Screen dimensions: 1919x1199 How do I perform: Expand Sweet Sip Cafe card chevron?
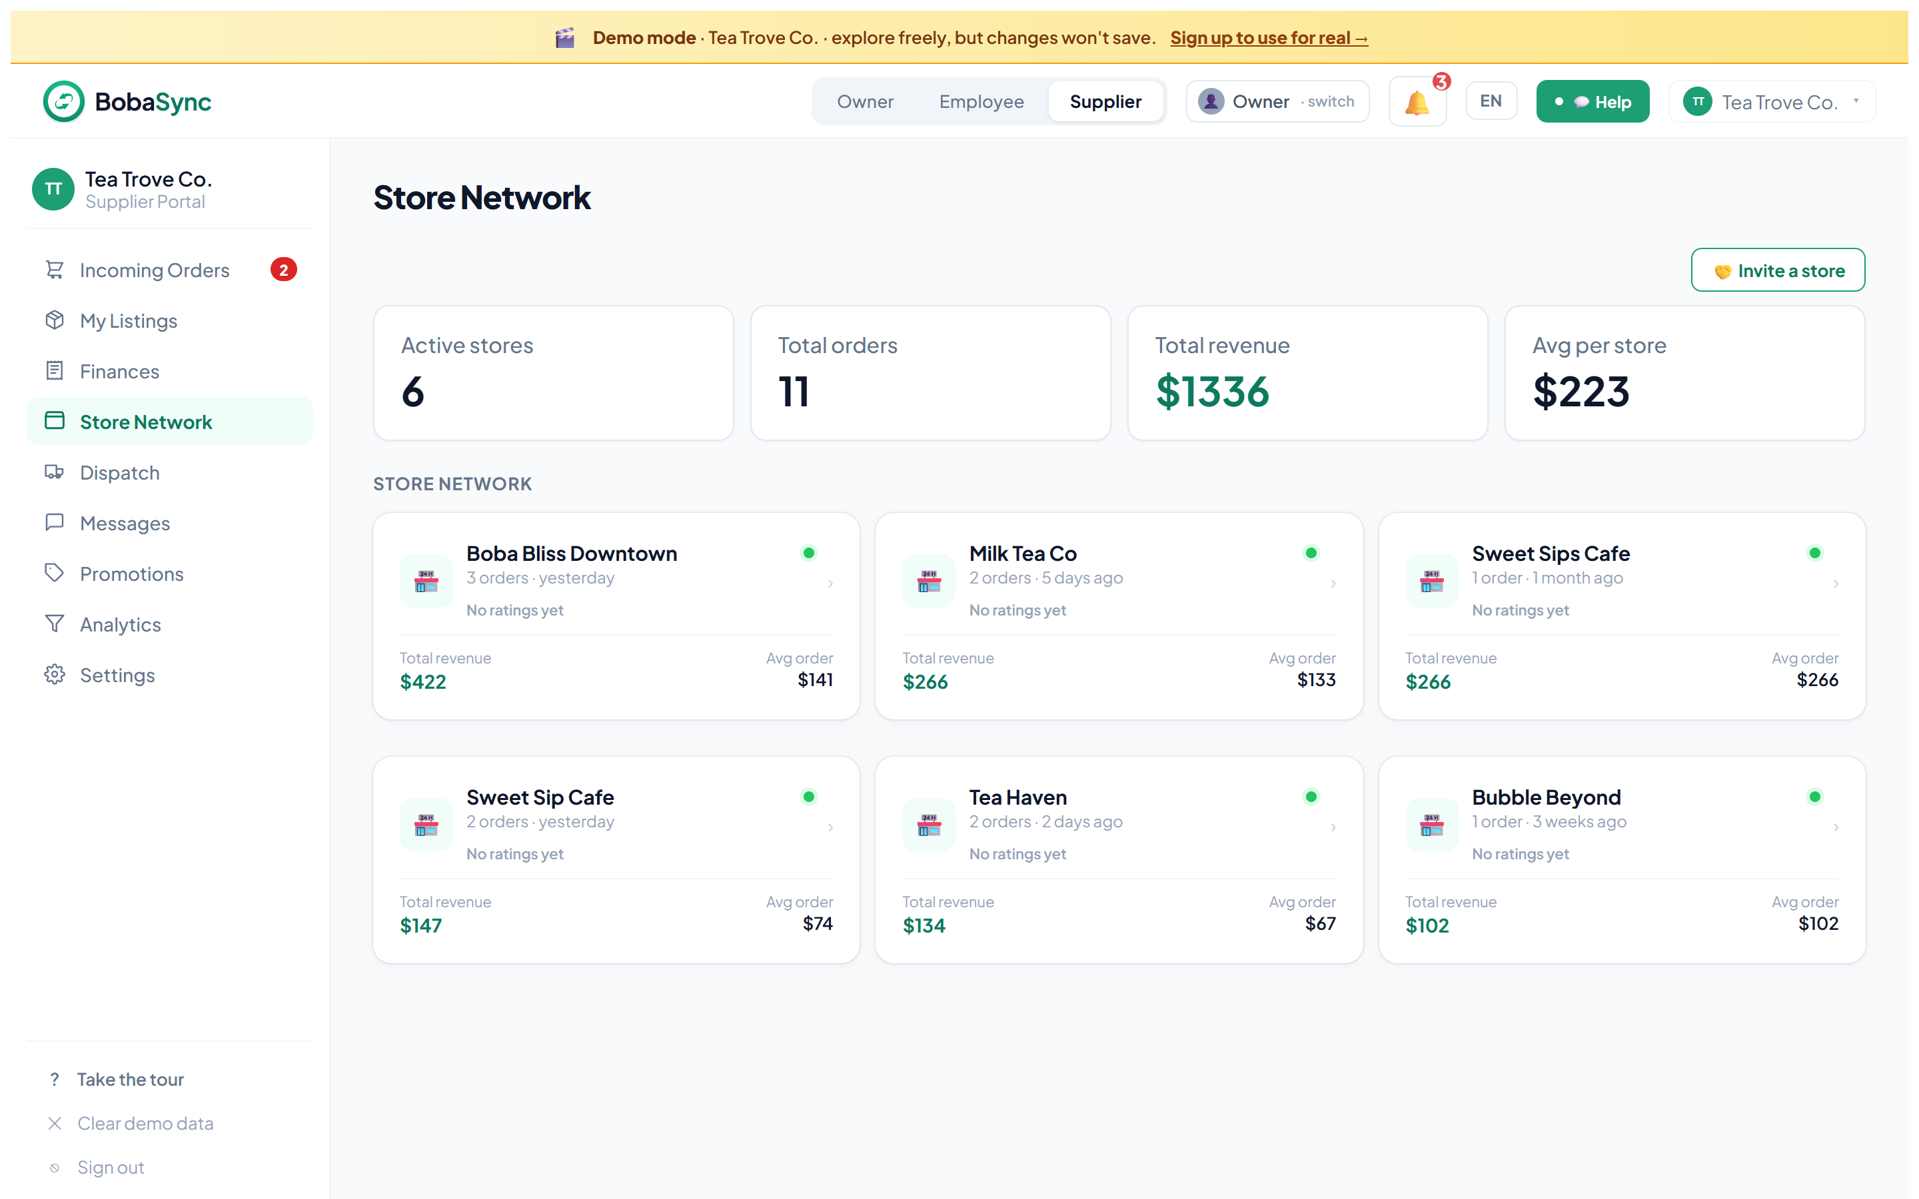(x=830, y=827)
